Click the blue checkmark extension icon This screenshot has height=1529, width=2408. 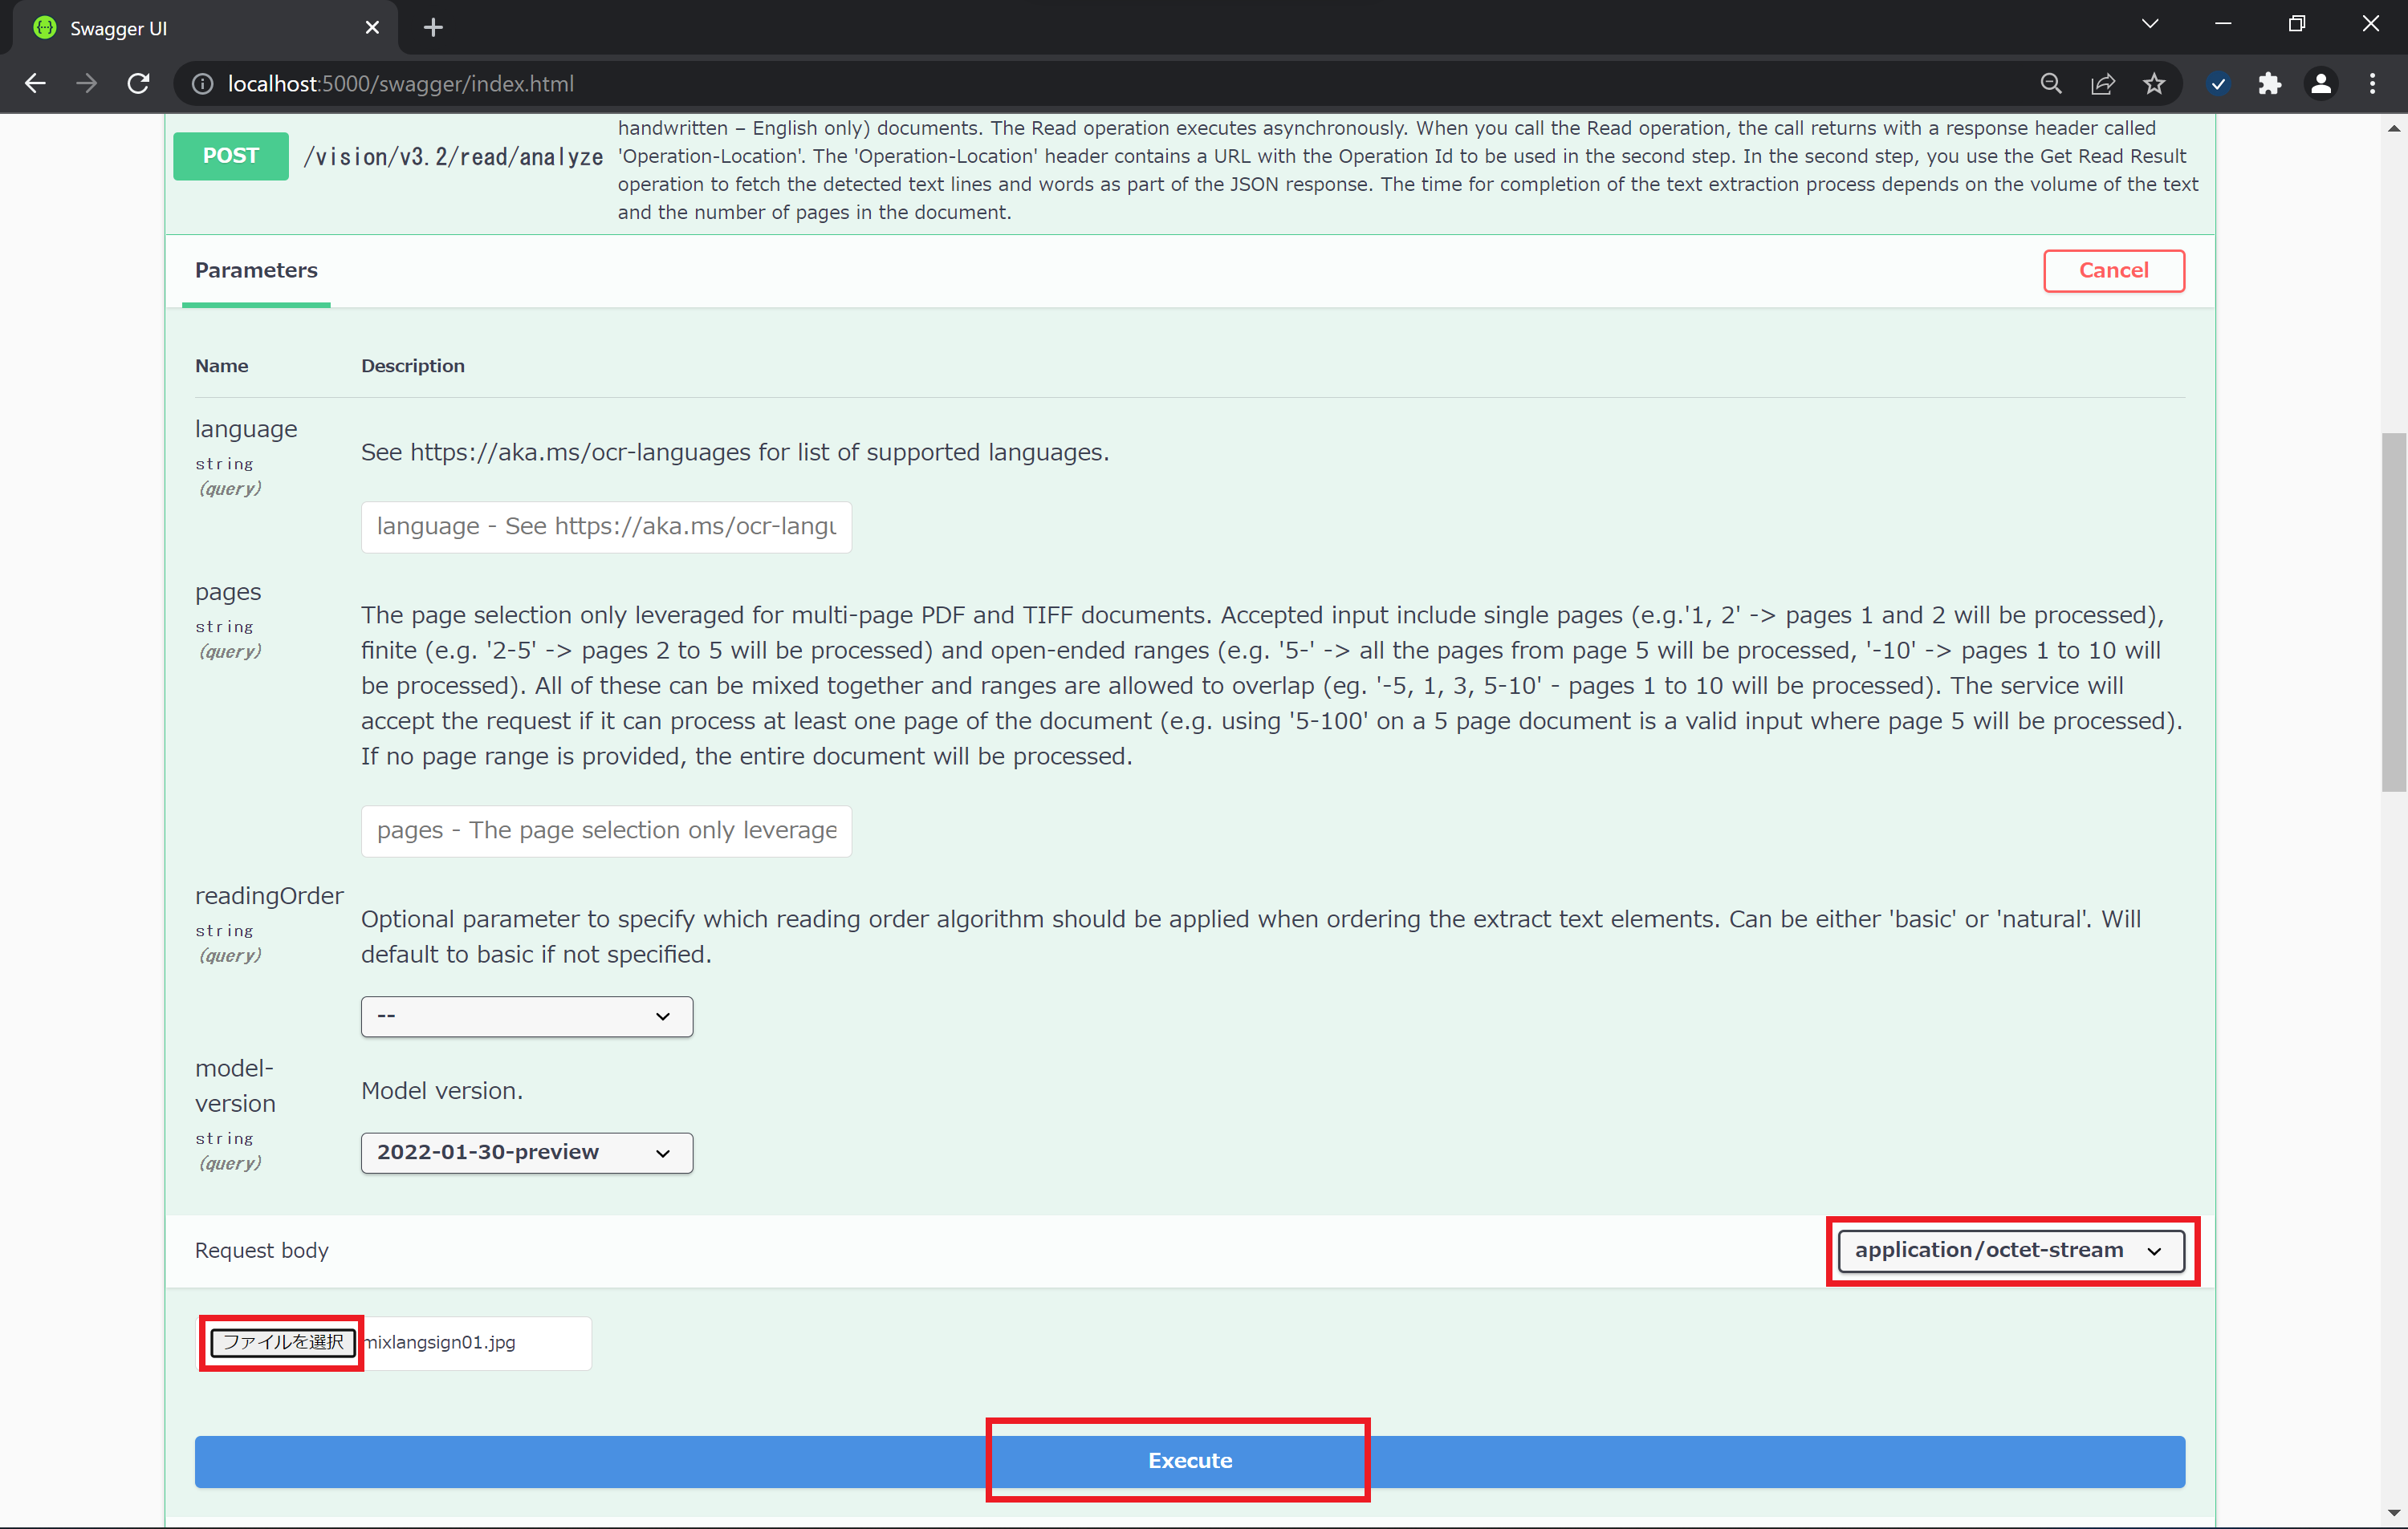[x=2217, y=84]
